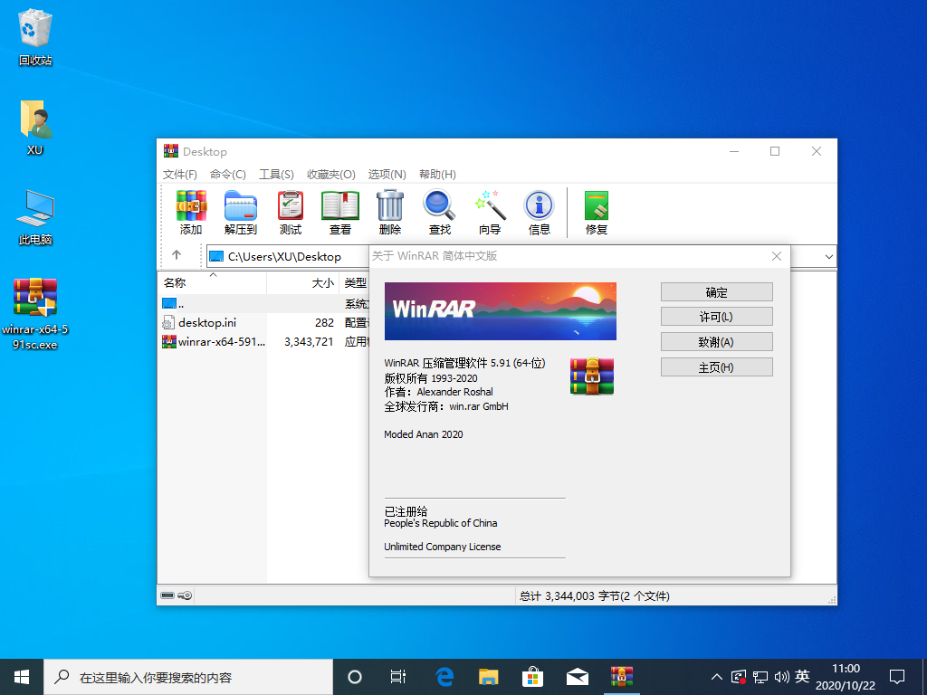Click the Add (添加) toolbar icon
Viewport: 927px width, 695px height.
tap(191, 213)
